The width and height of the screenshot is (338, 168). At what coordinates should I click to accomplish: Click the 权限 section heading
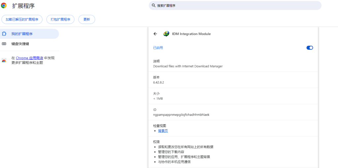point(156,142)
